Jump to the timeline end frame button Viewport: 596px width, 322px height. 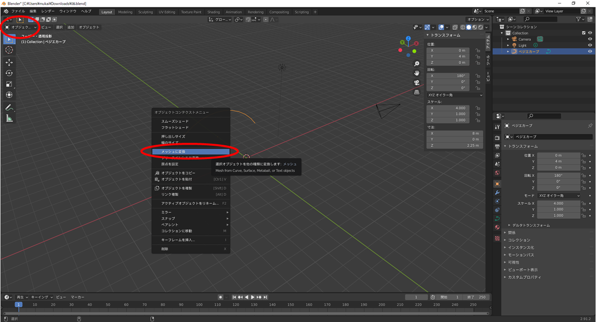[265, 297]
